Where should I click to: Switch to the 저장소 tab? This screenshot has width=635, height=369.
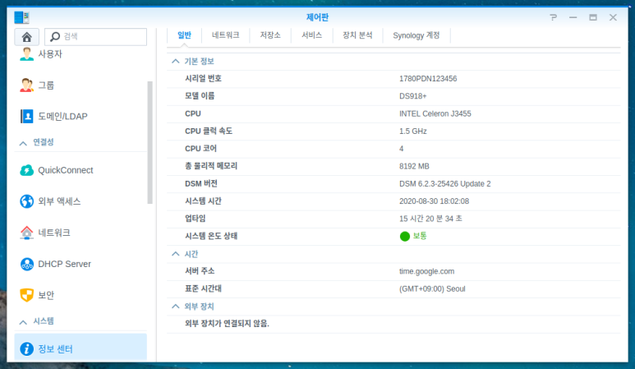coord(270,35)
